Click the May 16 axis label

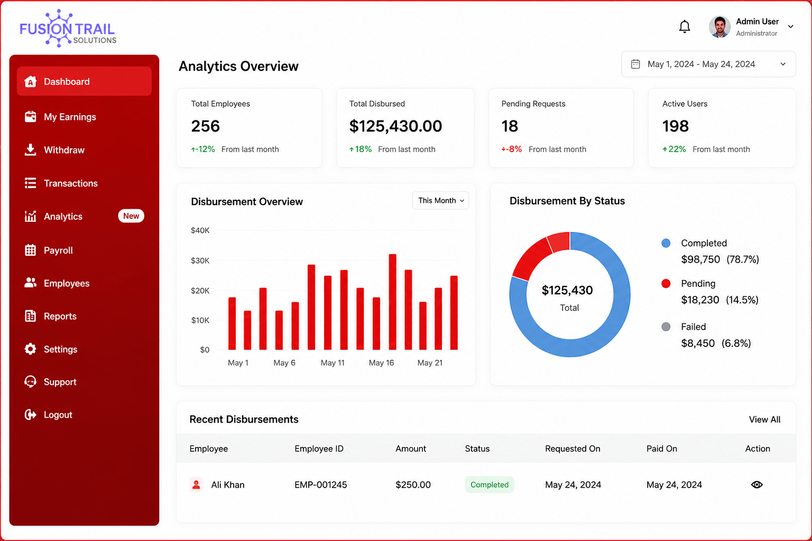(381, 362)
